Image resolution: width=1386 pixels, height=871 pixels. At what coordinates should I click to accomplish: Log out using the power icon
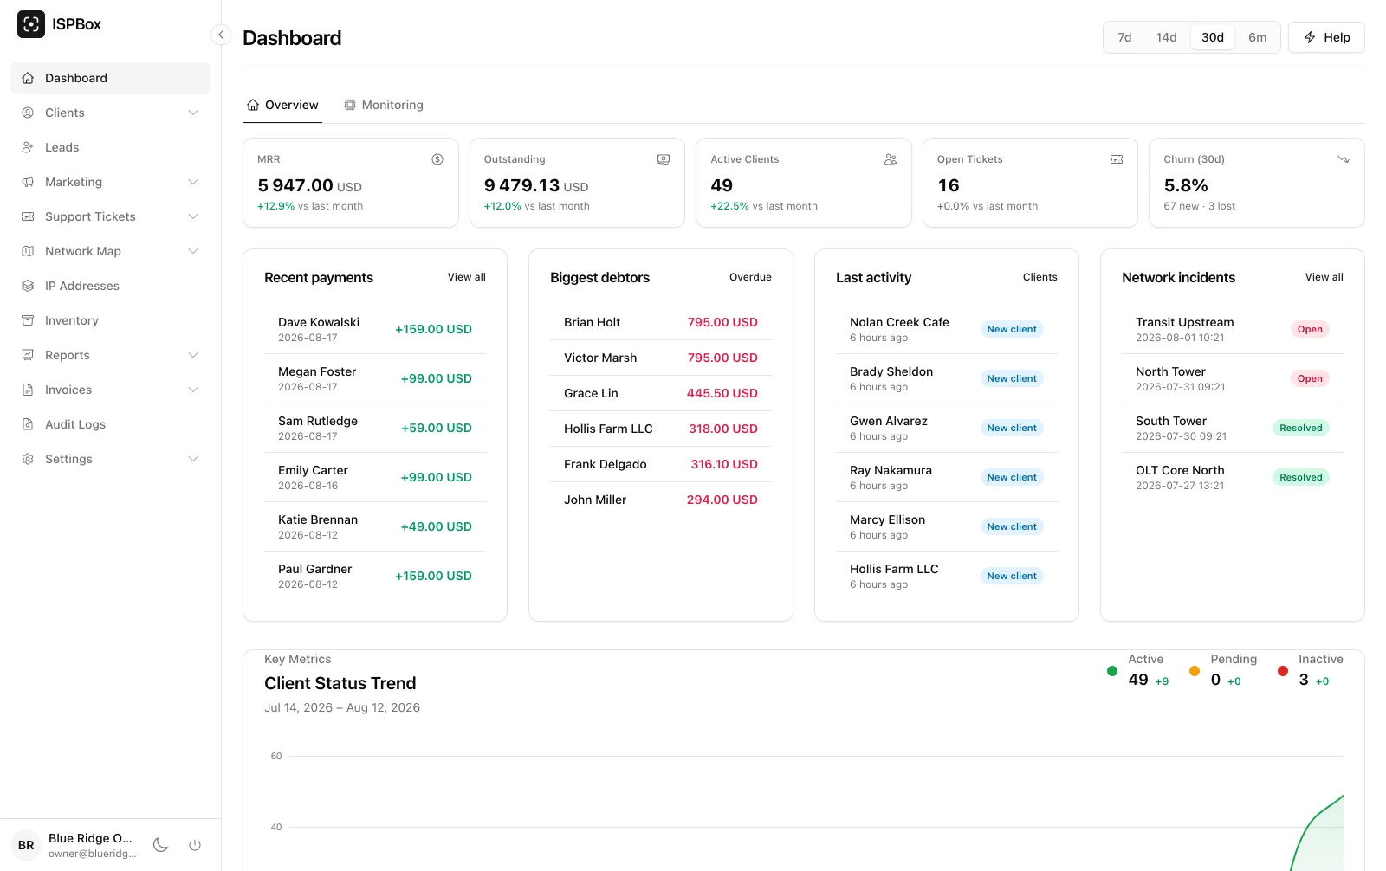(x=195, y=845)
